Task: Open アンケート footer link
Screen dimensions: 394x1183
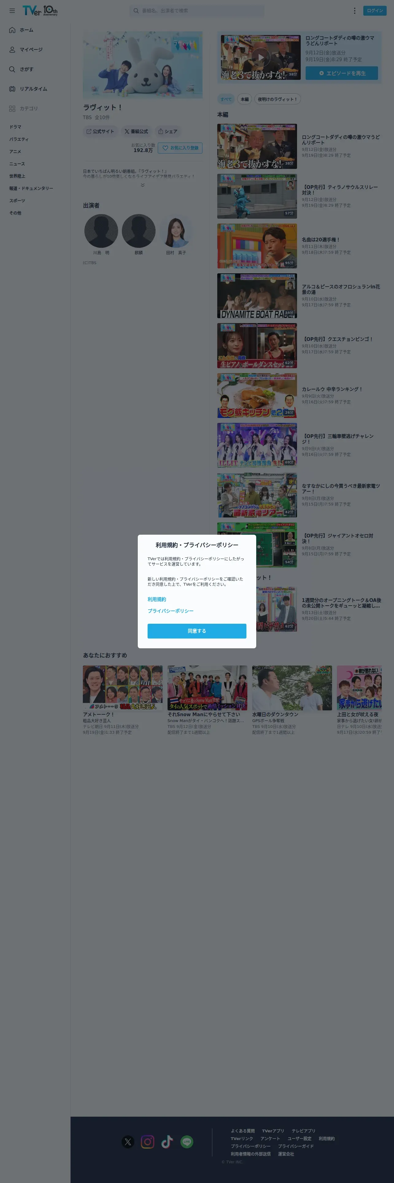Action: (270, 1138)
